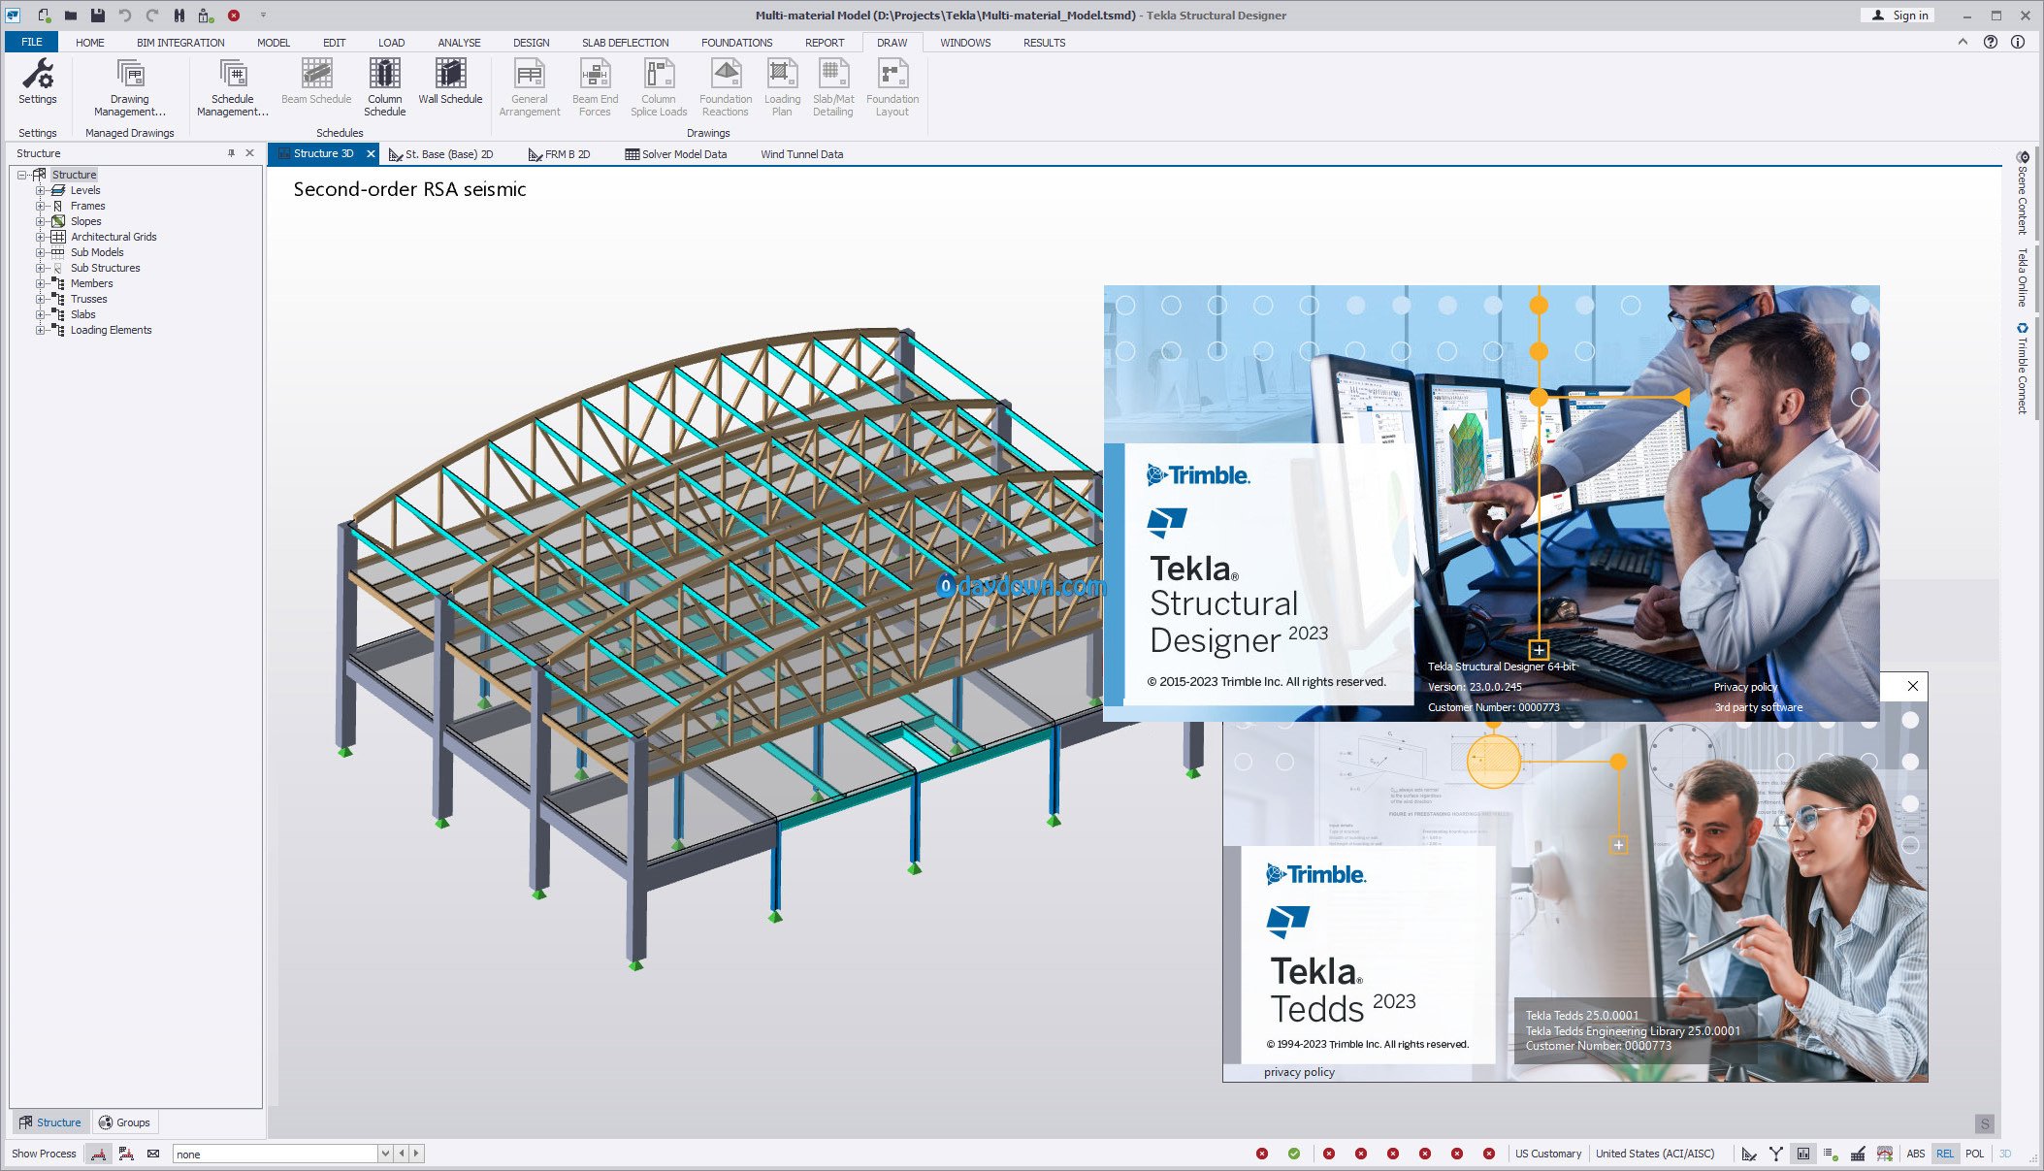Open the Scene Content side panel
Screen dimensions: 2044x1171
pyautogui.click(x=2022, y=193)
